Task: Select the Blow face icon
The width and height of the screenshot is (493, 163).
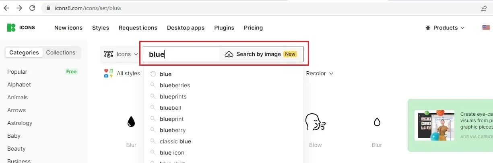Action: (315, 121)
